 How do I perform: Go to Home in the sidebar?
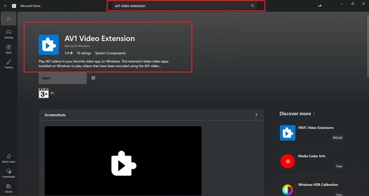(9, 18)
